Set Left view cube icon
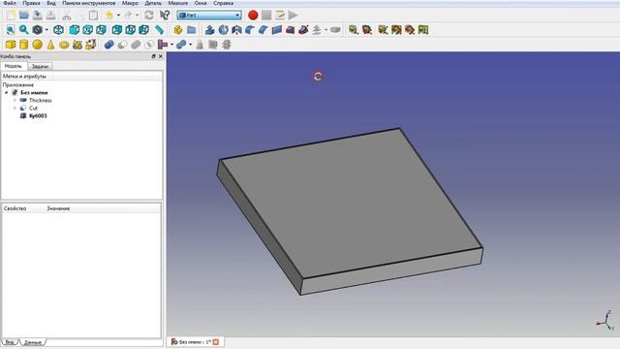The image size is (620, 349). point(144,30)
